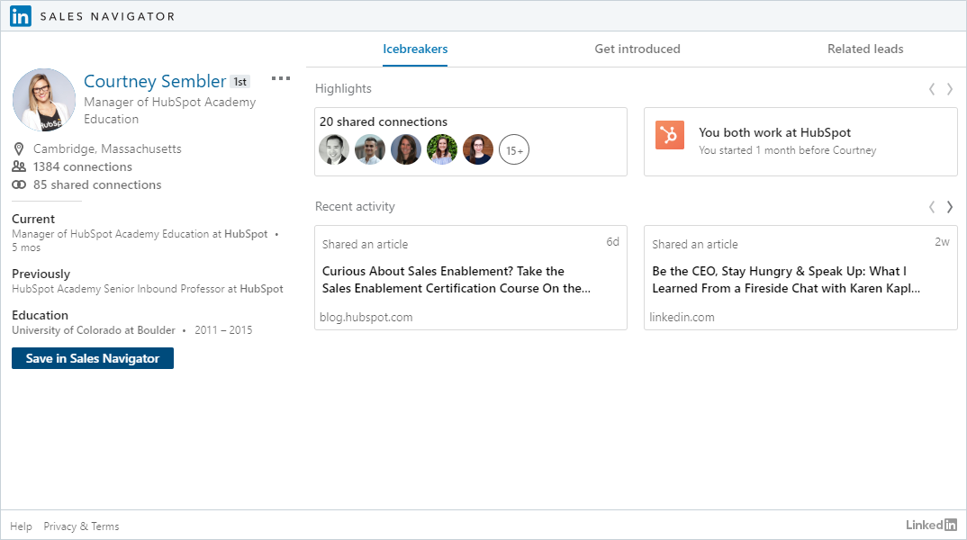Click the '2w' article timestamp
967x540 pixels.
pos(942,241)
